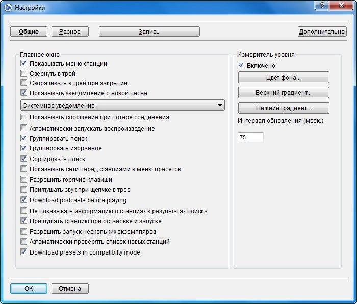The height and width of the screenshot is (304, 357).
Task: Toggle Download podcasts before playing
Action: click(23, 200)
